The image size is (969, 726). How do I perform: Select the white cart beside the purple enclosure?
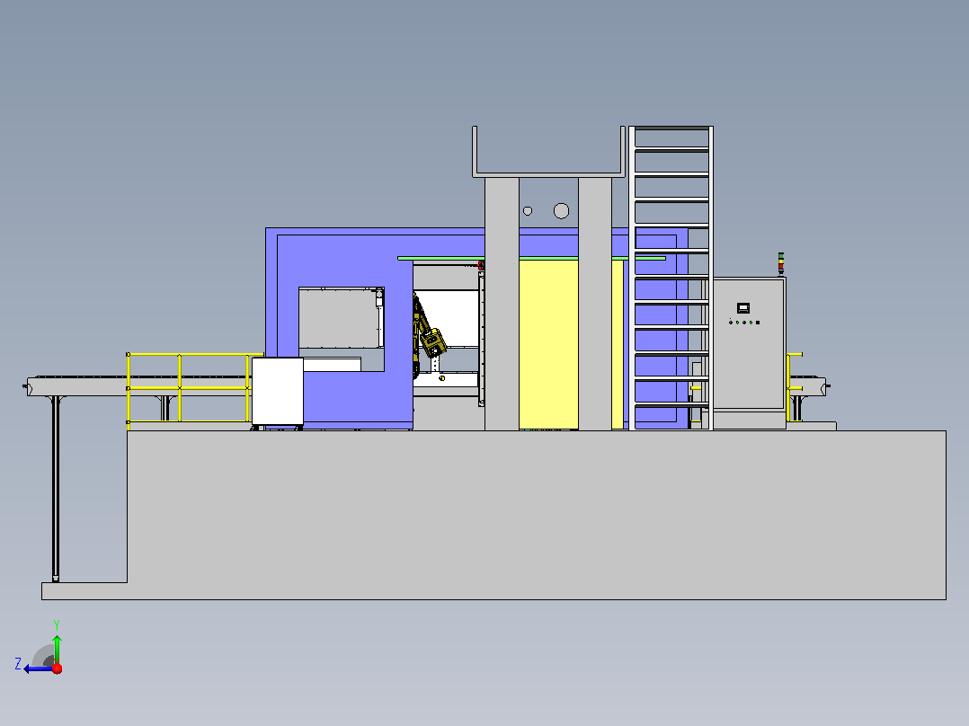point(278,392)
